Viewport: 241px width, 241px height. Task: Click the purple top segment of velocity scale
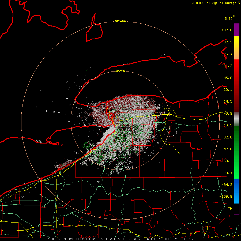click(236, 30)
